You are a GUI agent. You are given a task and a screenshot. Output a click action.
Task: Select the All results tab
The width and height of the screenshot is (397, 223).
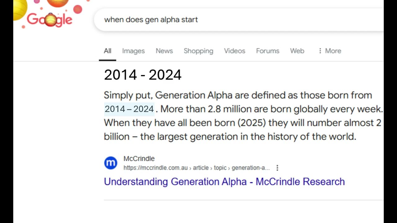point(107,51)
